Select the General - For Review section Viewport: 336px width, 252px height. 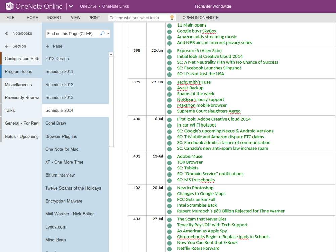tap(21, 123)
